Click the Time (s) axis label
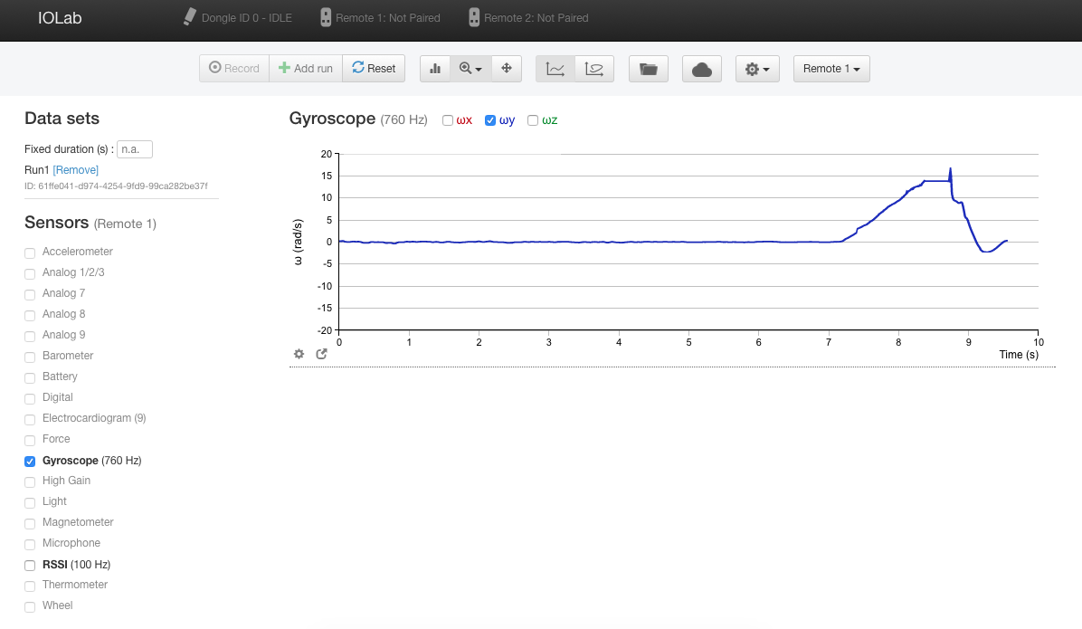Image resolution: width=1082 pixels, height=629 pixels. point(1019,354)
